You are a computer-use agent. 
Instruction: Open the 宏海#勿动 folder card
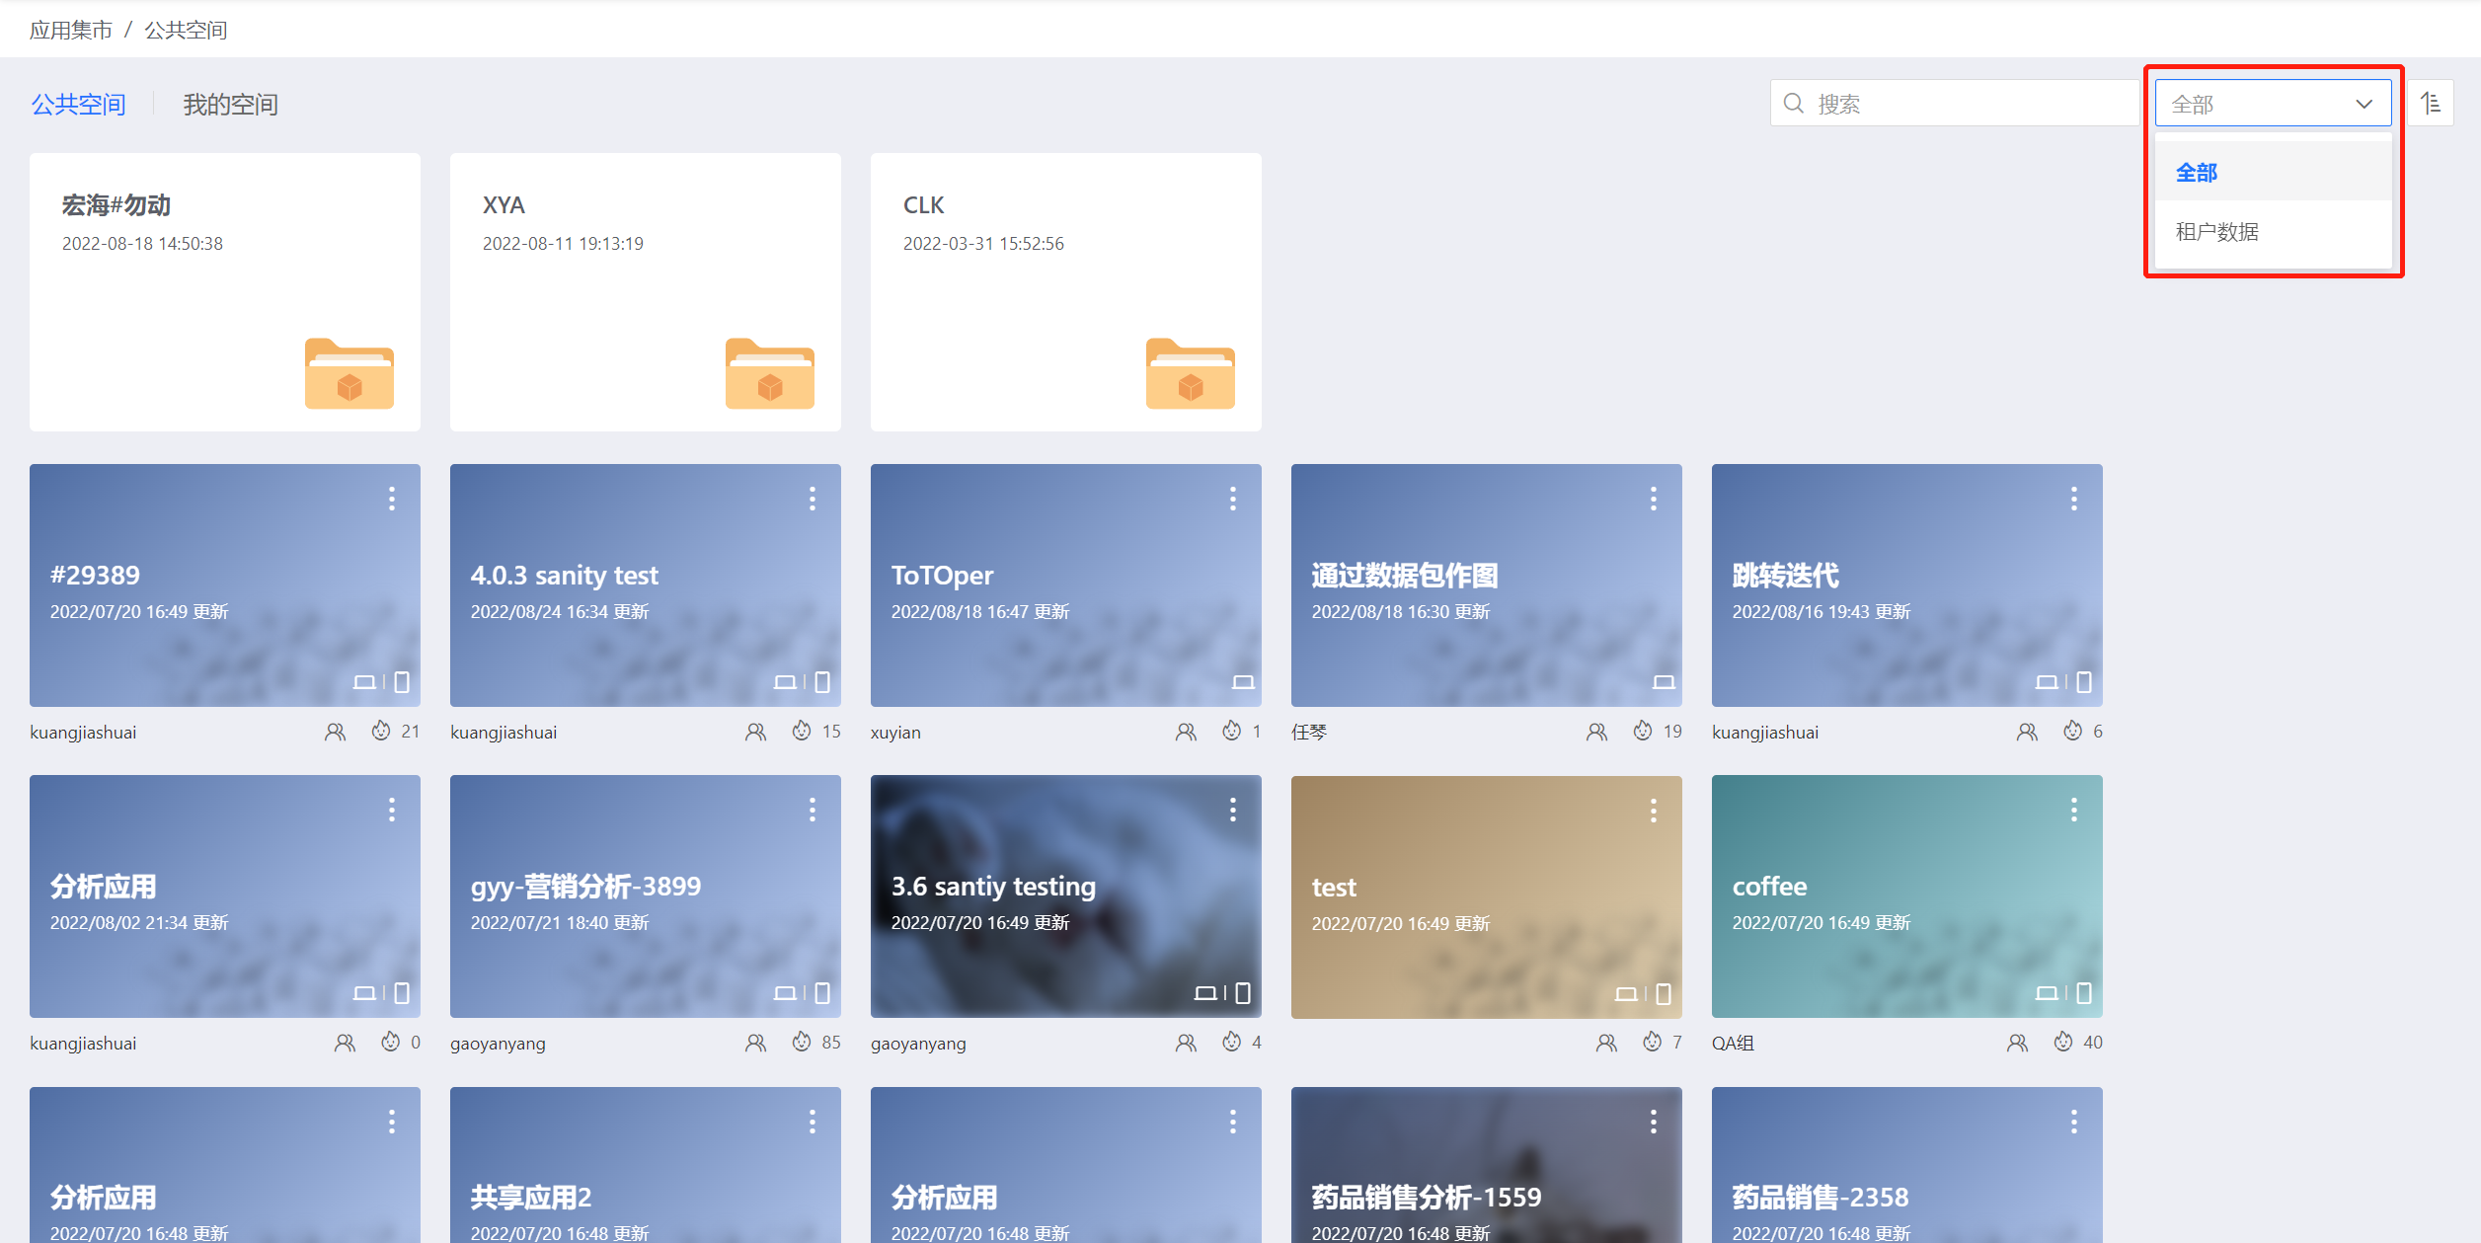pyautogui.click(x=225, y=291)
